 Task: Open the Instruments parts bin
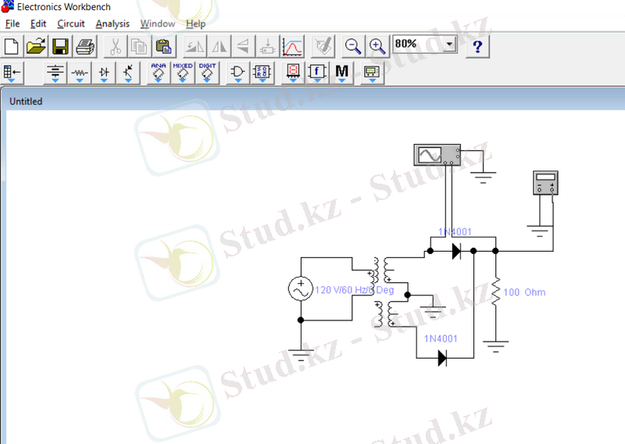coord(371,73)
